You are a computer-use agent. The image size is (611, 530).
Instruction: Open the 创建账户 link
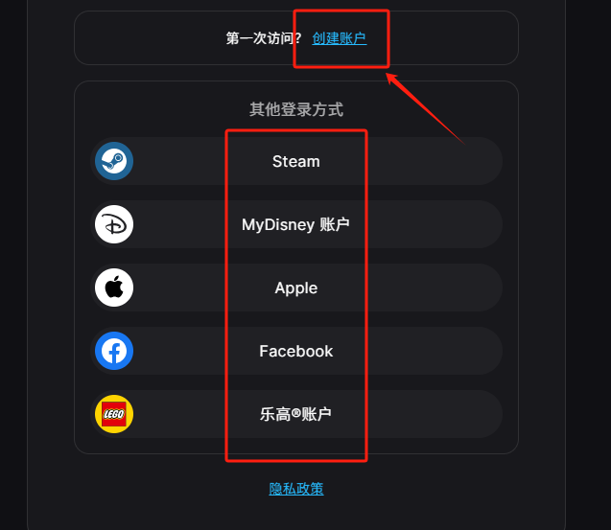340,38
